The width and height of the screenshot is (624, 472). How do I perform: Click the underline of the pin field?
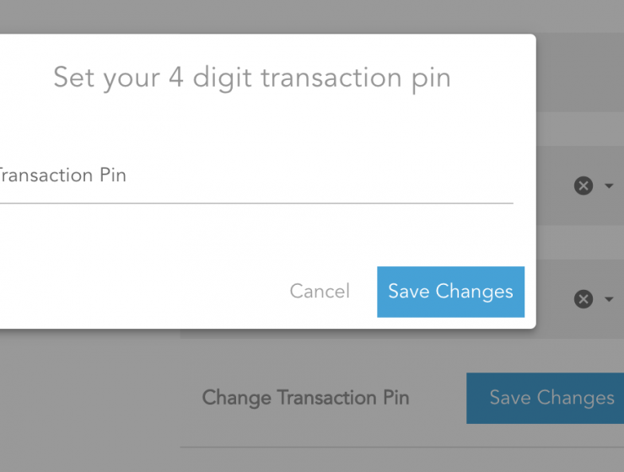(x=256, y=203)
